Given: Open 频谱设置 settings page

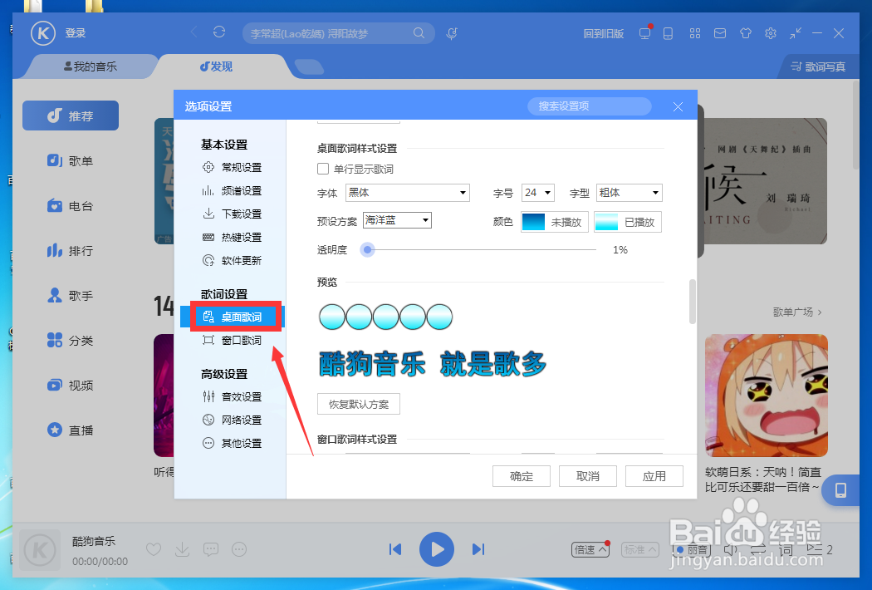Looking at the screenshot, I should tap(233, 191).
